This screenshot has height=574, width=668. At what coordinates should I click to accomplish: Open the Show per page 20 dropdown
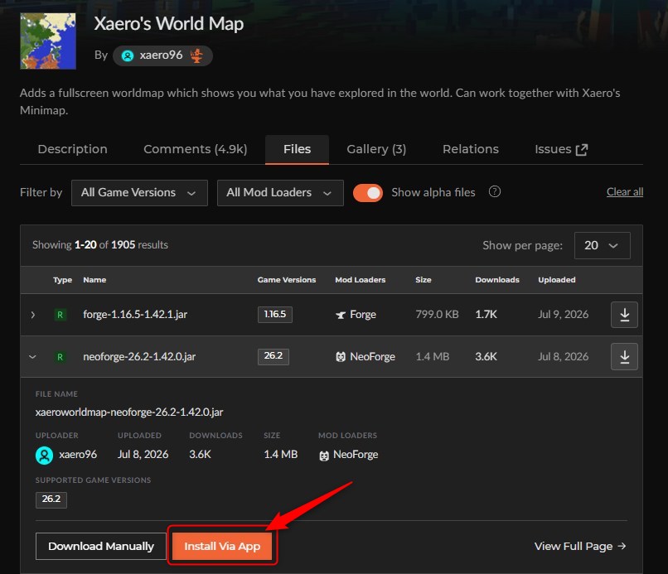602,245
